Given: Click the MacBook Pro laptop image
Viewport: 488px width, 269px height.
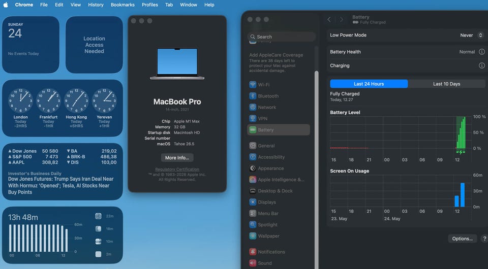Looking at the screenshot, I should [x=177, y=63].
